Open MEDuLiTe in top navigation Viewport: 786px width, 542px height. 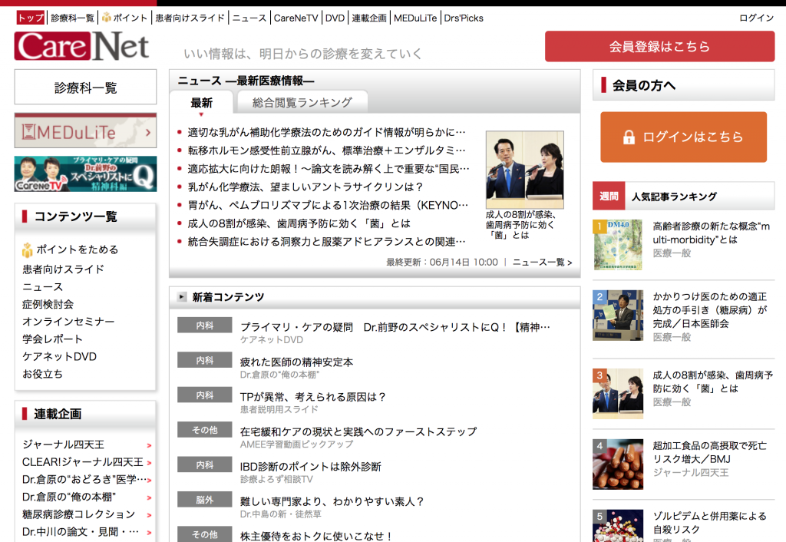[x=415, y=18]
